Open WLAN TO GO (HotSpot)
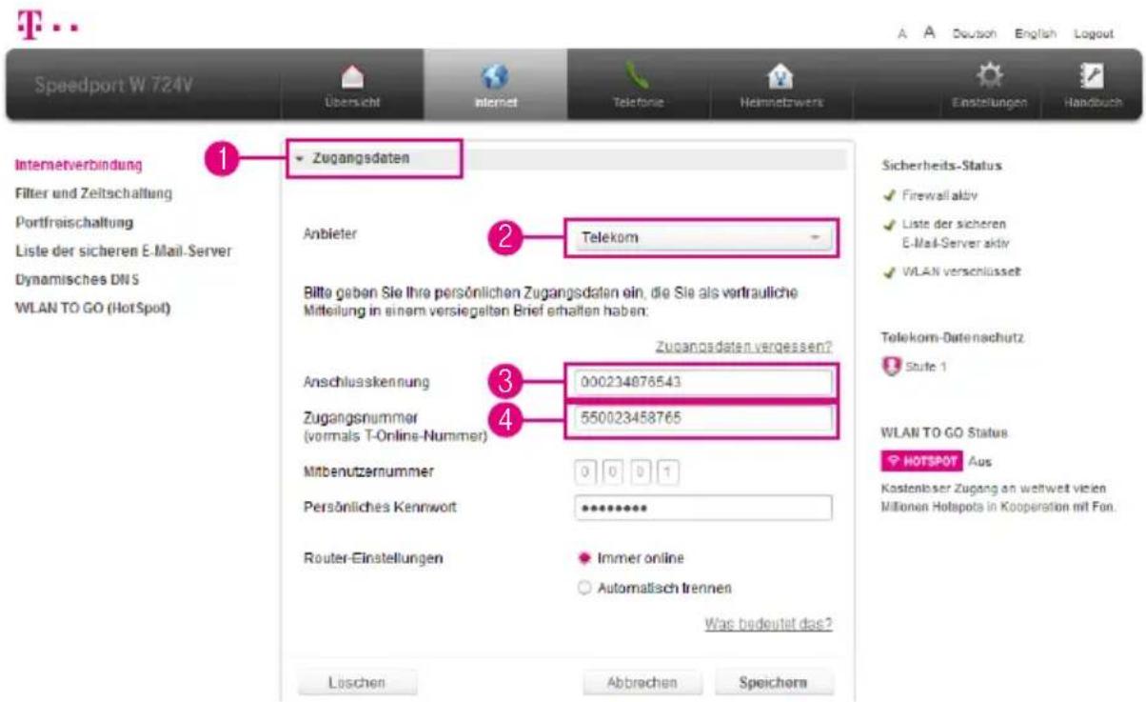The width and height of the screenshot is (1146, 702). pos(93,309)
